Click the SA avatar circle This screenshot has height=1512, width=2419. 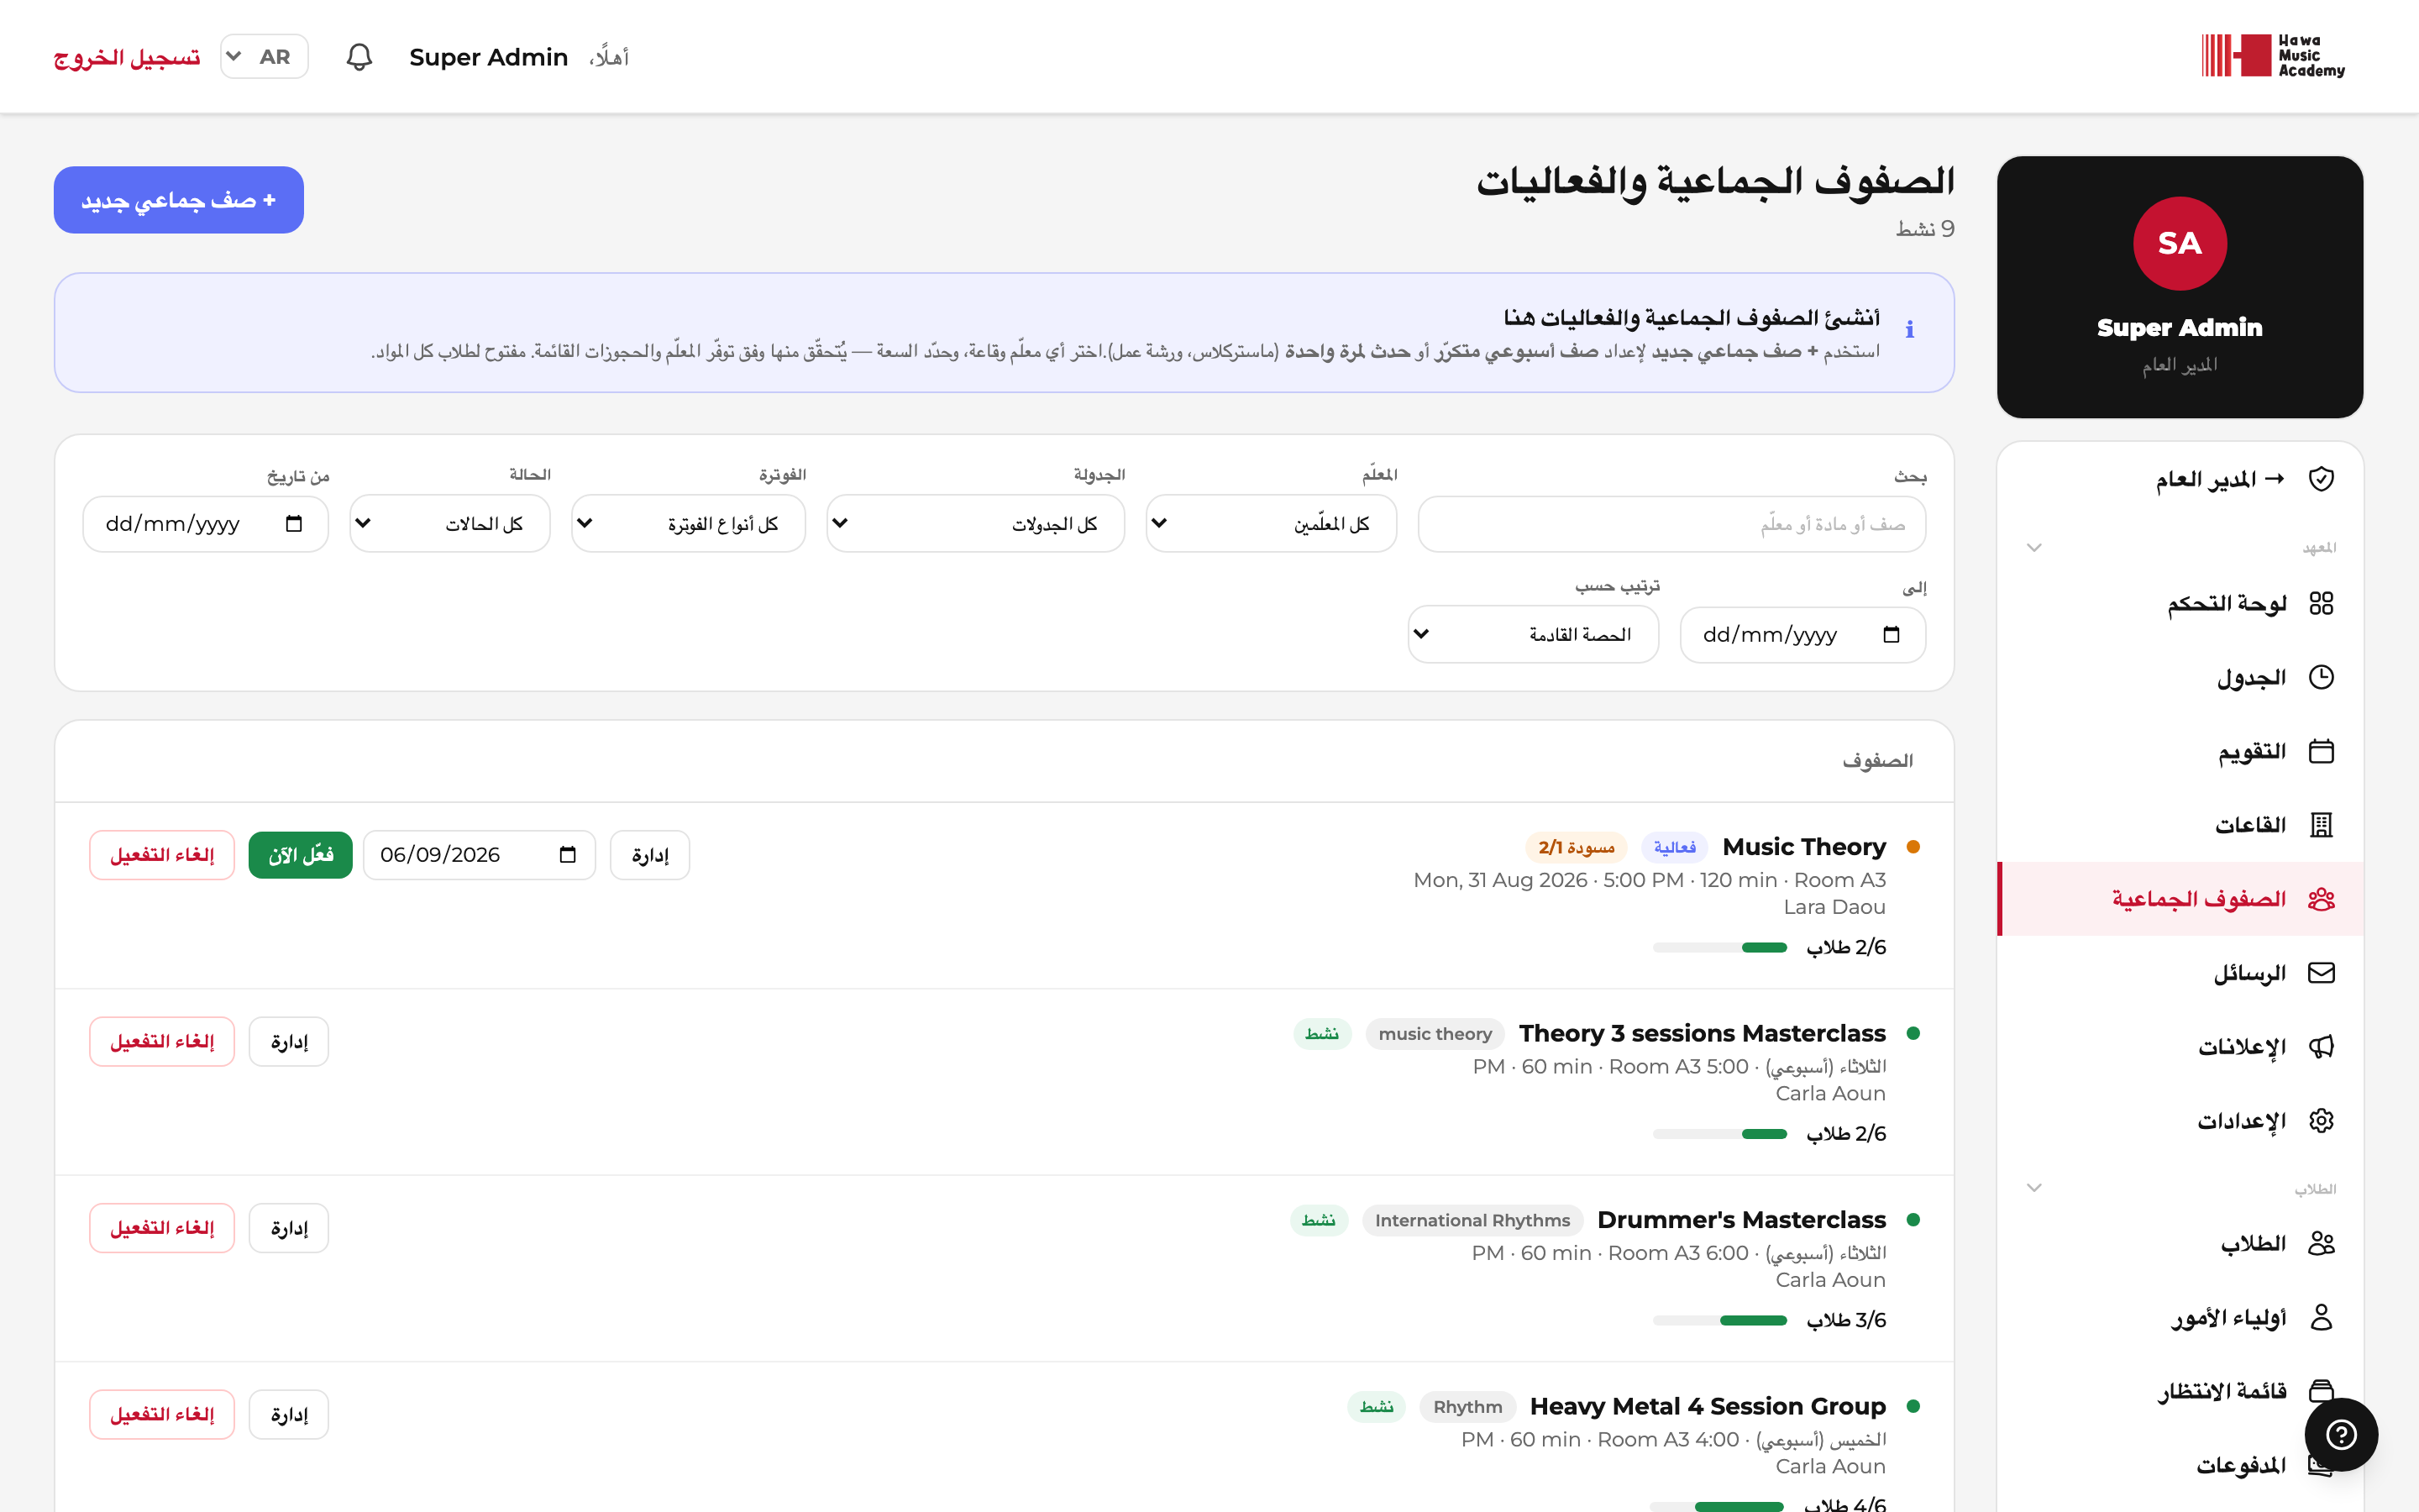[x=2179, y=243]
